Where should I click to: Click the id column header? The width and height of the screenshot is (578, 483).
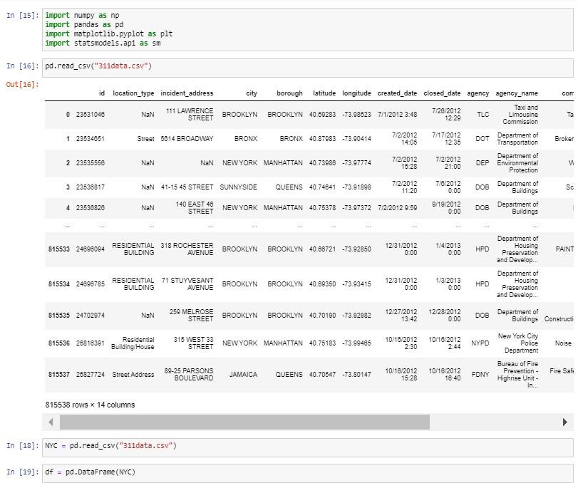(x=100, y=93)
